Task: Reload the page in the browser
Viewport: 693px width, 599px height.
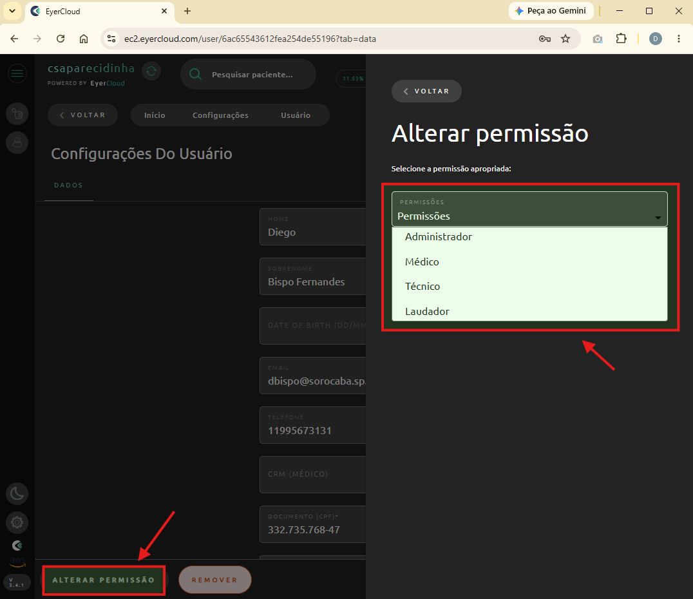Action: pos(61,39)
